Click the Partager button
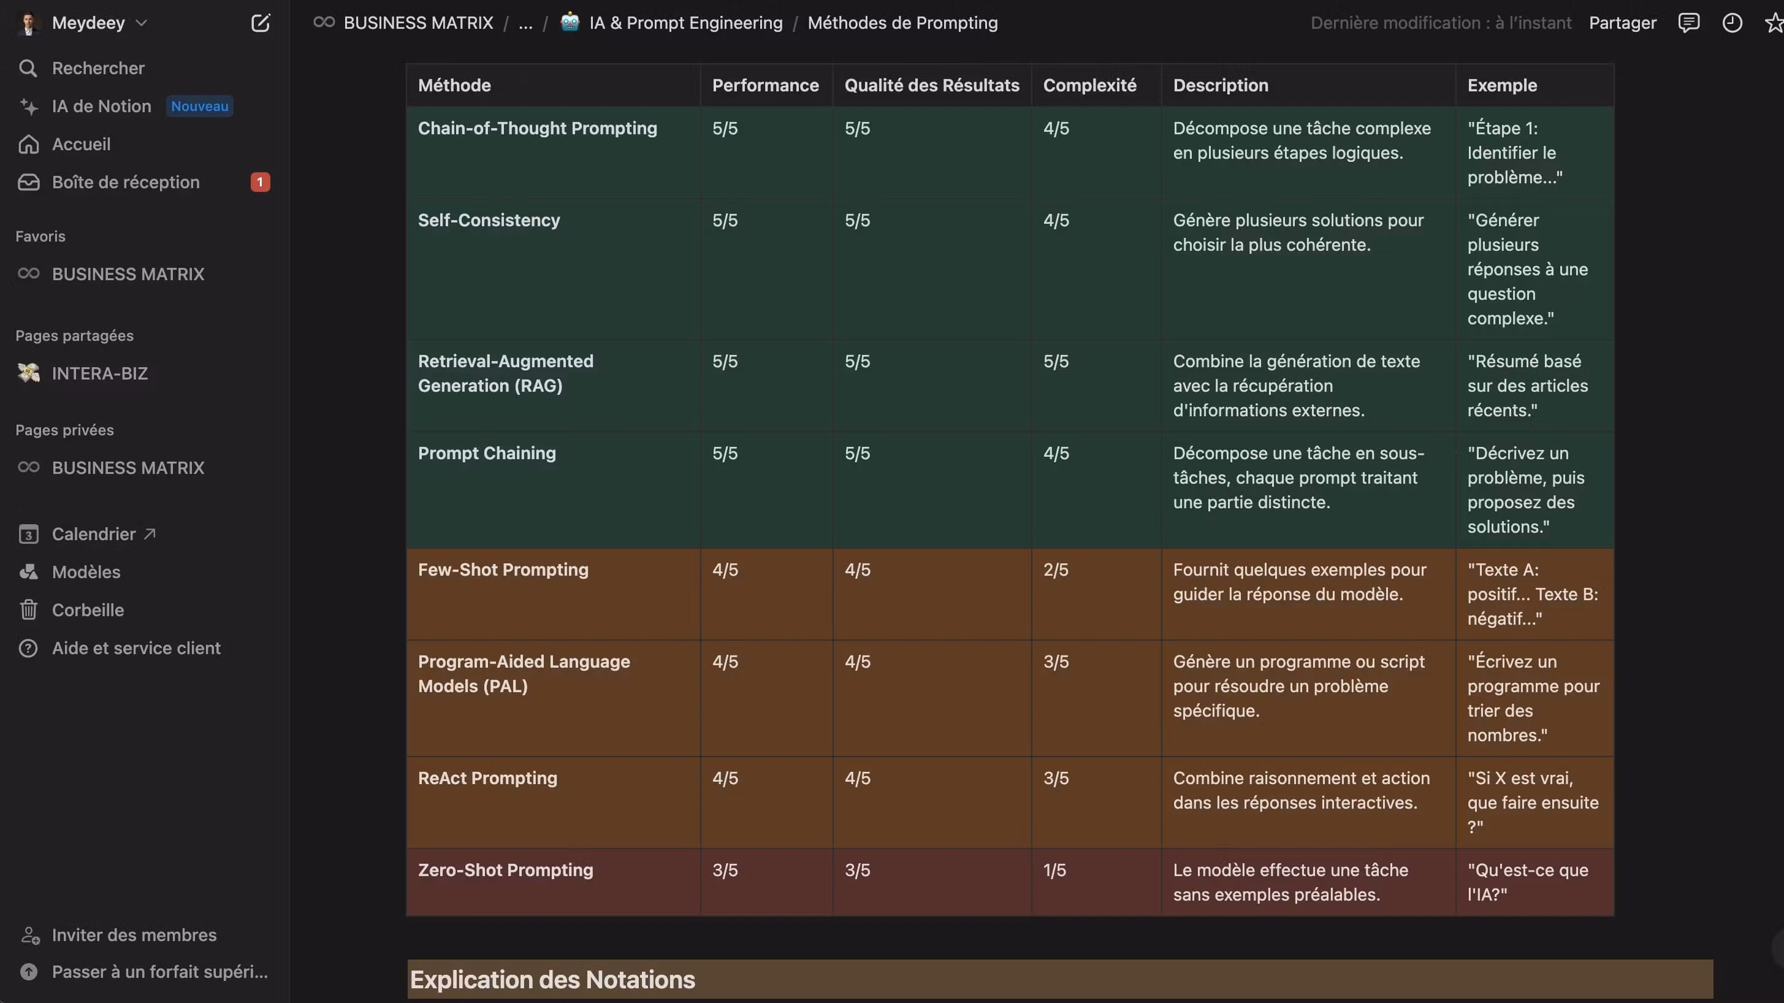The height and width of the screenshot is (1003, 1784). tap(1622, 23)
